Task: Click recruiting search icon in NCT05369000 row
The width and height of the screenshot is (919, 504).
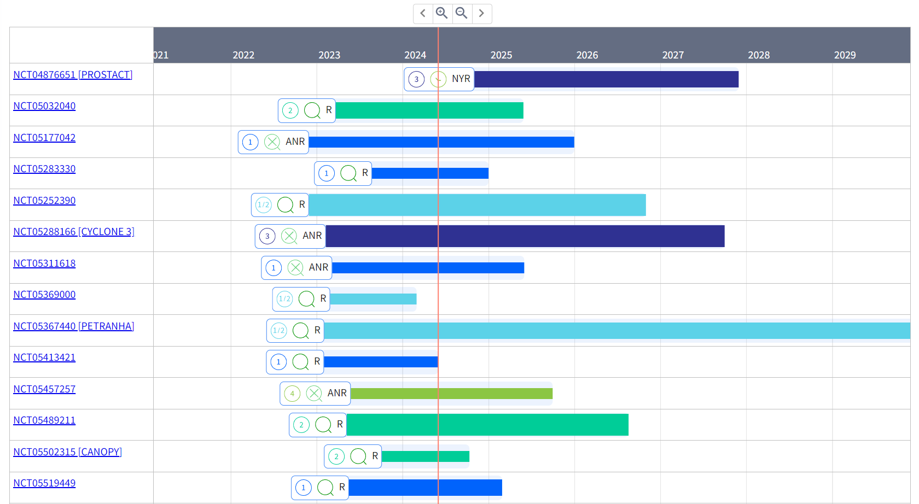Action: click(307, 299)
